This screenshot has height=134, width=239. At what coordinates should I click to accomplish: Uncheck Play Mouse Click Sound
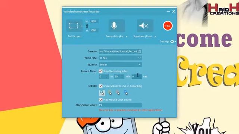tap(100, 100)
